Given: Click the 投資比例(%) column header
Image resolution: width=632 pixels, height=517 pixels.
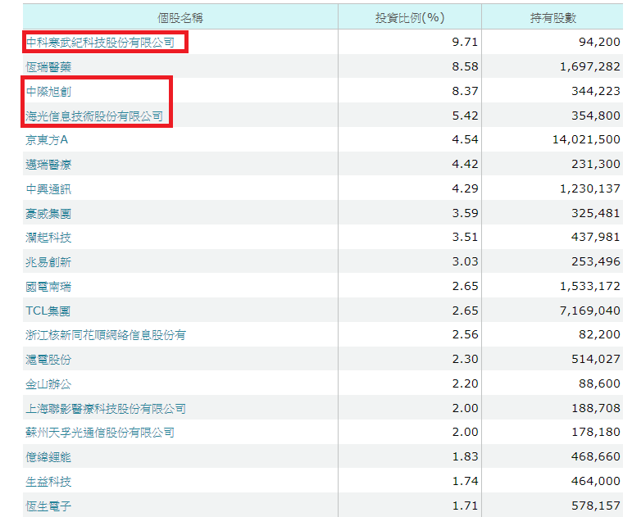Looking at the screenshot, I should [410, 18].
